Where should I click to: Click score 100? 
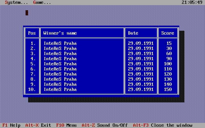(168, 64)
